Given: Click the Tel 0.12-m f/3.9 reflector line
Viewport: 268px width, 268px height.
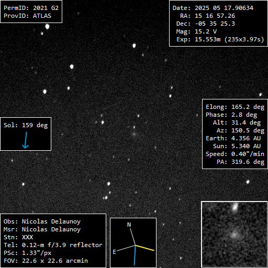Looking at the screenshot, I should point(53,245).
